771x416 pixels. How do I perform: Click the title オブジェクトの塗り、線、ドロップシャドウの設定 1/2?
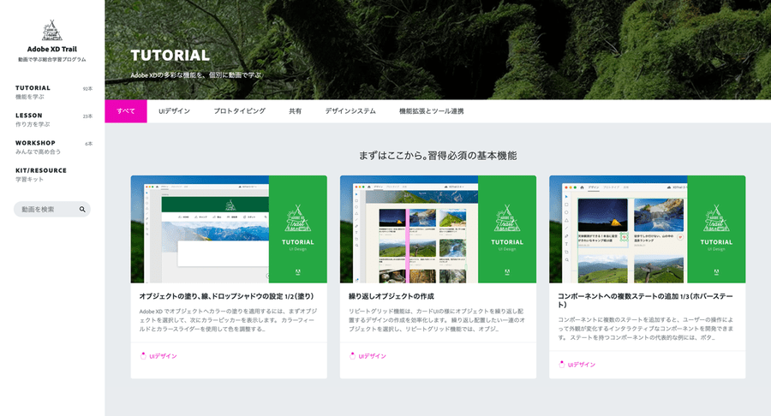pyautogui.click(x=226, y=296)
